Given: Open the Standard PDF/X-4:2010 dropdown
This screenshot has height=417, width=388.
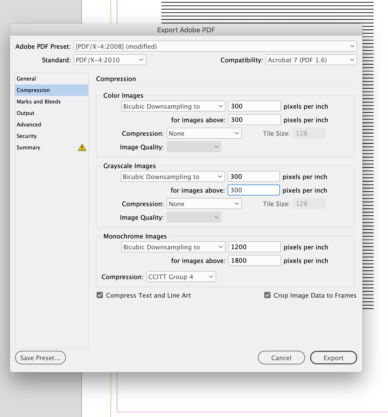Looking at the screenshot, I should 110,60.
